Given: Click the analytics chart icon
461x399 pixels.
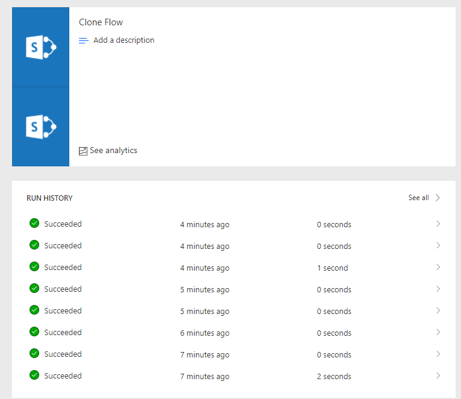Looking at the screenshot, I should point(83,151).
